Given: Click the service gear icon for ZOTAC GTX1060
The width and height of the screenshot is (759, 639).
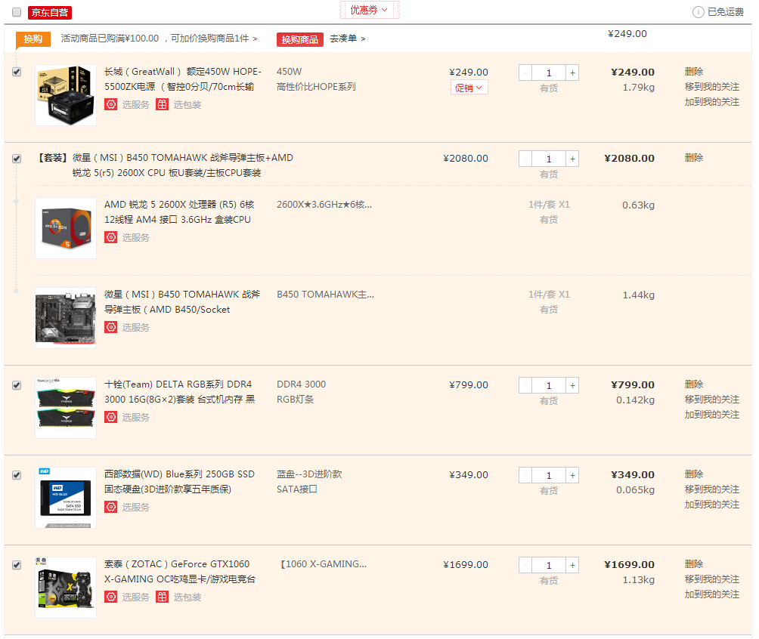Looking at the screenshot, I should click(x=111, y=597).
